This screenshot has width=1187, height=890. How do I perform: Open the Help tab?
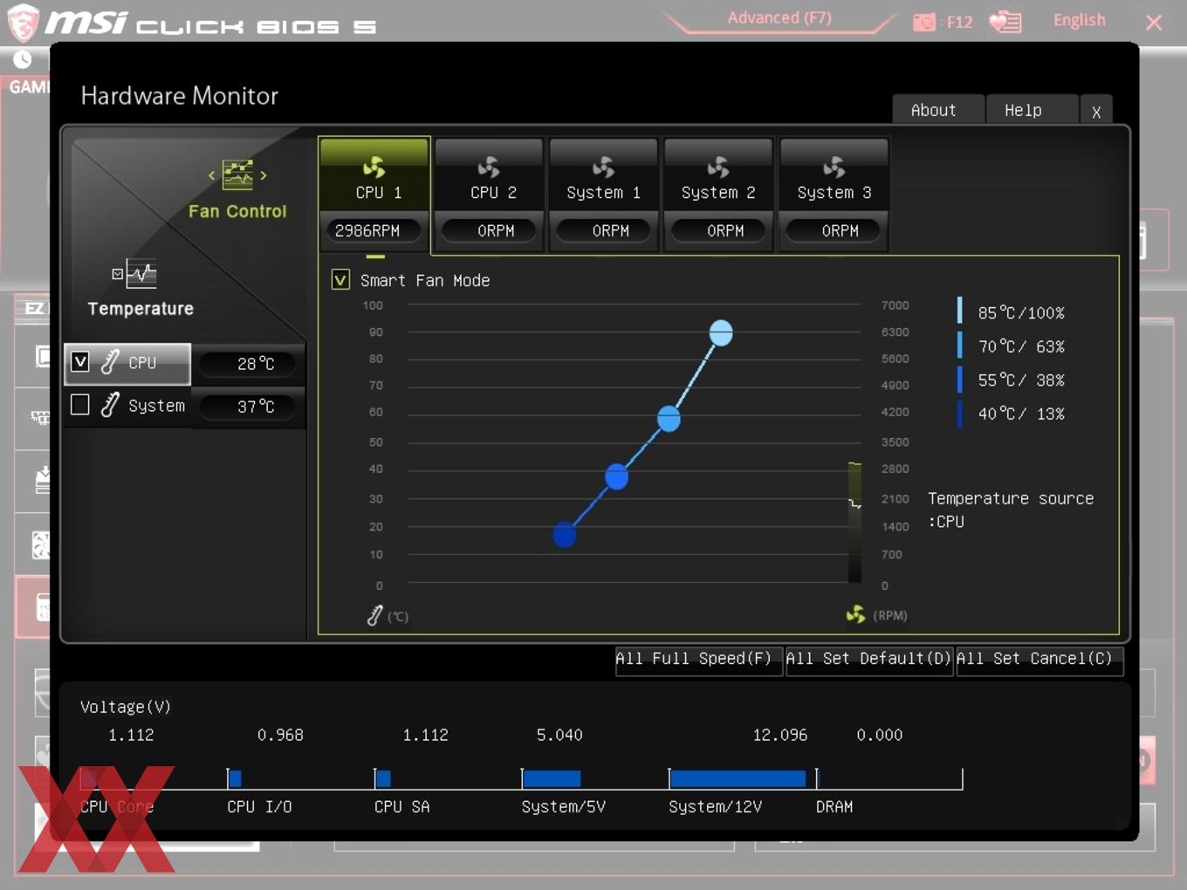point(1032,110)
